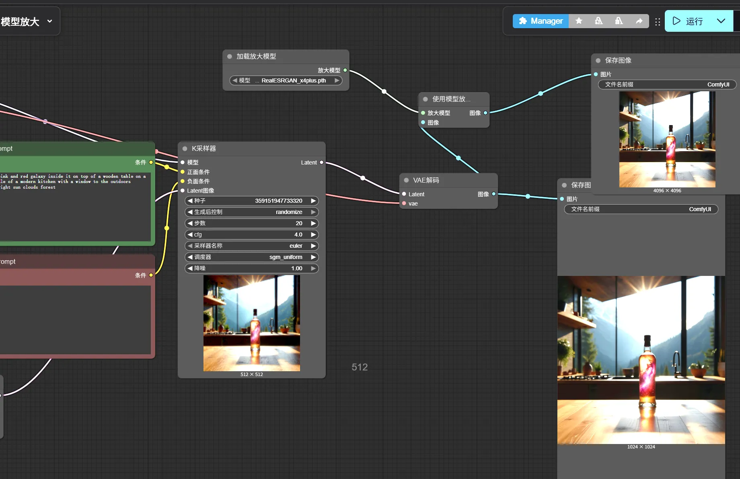Click the vacuum icon next to the star
Viewport: 740px width, 479px height.
coord(599,21)
